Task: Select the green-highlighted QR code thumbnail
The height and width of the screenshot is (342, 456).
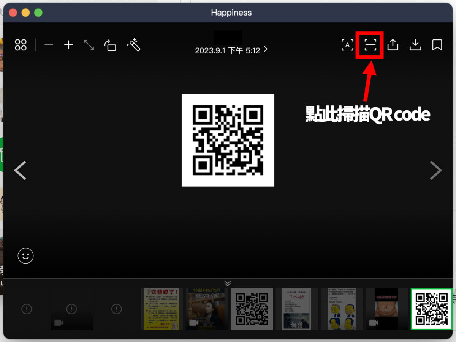Action: click(432, 309)
